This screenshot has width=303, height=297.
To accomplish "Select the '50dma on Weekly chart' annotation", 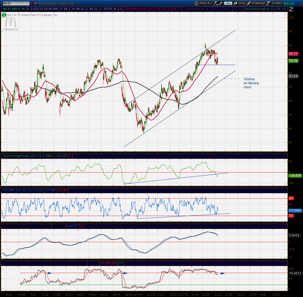I will tap(251, 83).
